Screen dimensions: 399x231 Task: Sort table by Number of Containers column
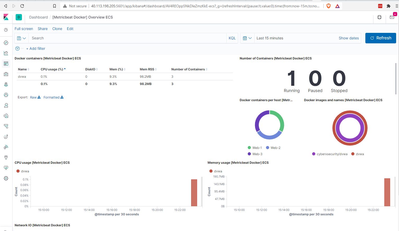[189, 69]
